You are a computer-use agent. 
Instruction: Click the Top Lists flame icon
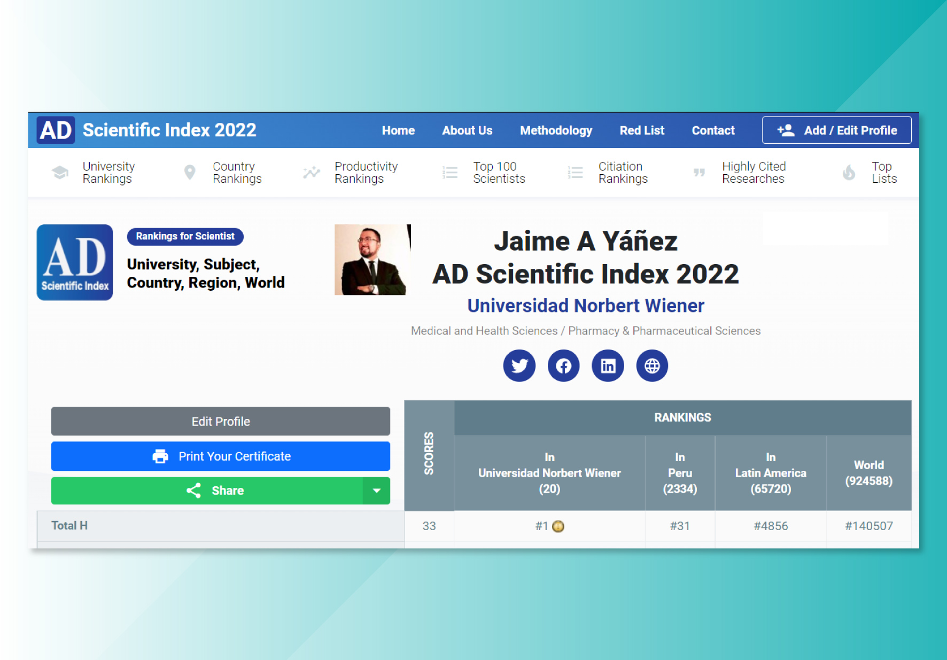tap(849, 172)
